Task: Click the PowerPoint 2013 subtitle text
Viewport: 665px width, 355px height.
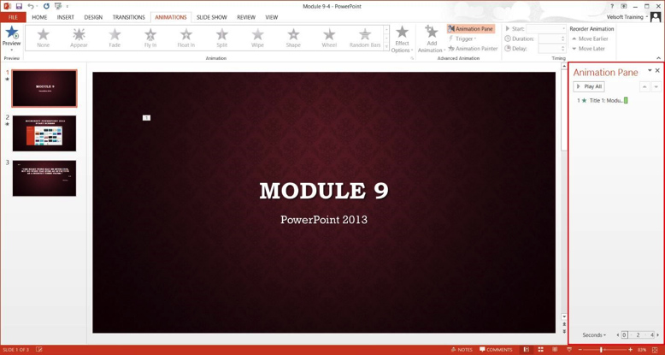Action: (324, 220)
